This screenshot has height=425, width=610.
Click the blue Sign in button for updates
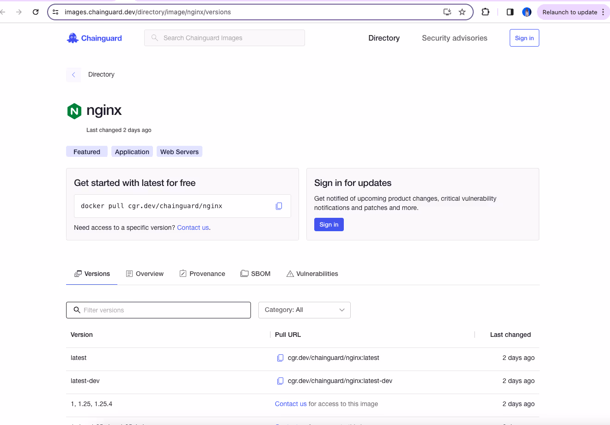point(329,224)
